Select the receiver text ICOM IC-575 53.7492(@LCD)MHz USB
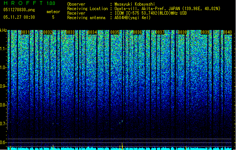 pos(151,13)
